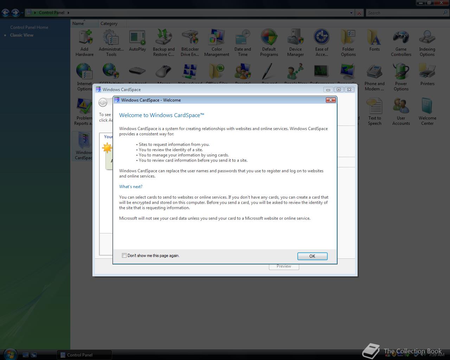This screenshot has width=450, height=360.
Task: Open the Text to Speech icon
Action: (x=374, y=112)
